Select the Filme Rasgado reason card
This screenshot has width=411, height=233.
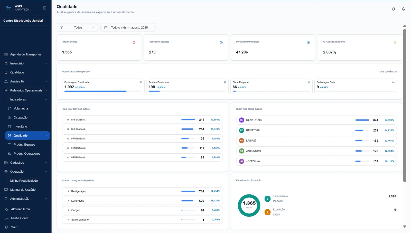tap(271, 86)
